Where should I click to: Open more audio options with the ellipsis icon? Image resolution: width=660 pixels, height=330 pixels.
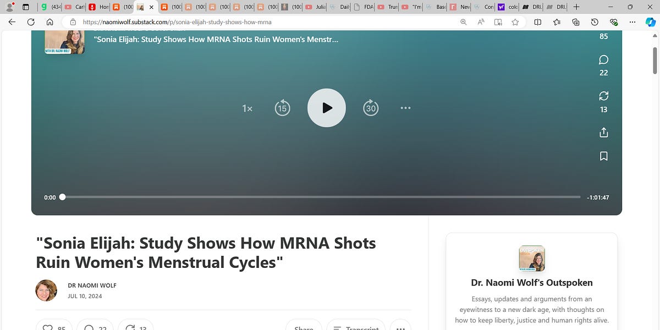[405, 108]
